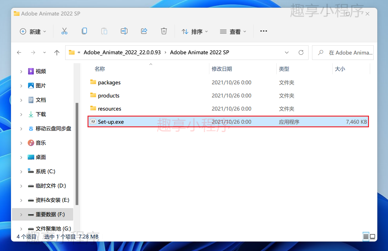Image resolution: width=388 pixels, height=251 pixels.
Task: Open the 新建 new item dropdown
Action: 33,31
